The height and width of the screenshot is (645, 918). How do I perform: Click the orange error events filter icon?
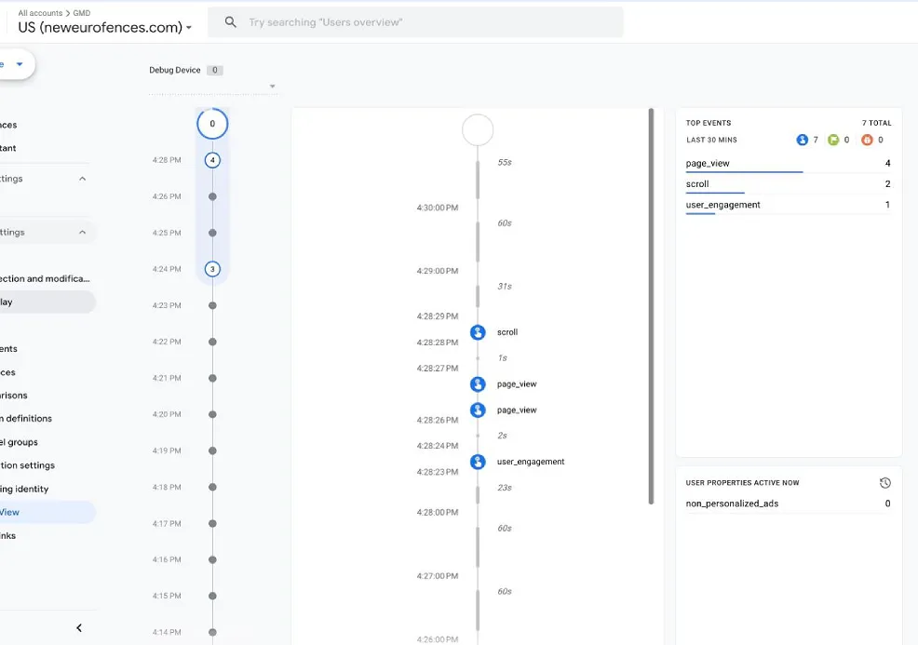tap(867, 140)
